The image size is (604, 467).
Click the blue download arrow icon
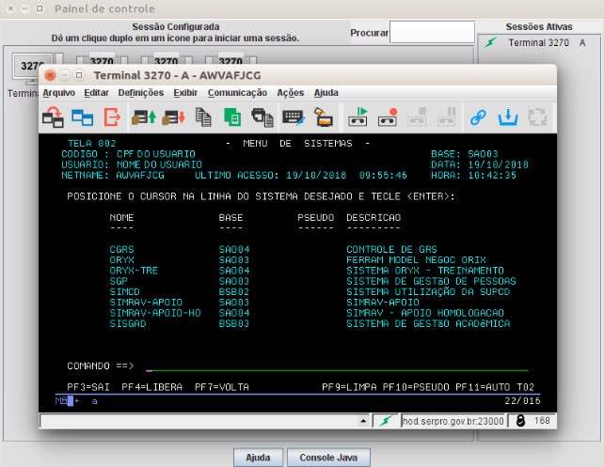click(x=507, y=117)
